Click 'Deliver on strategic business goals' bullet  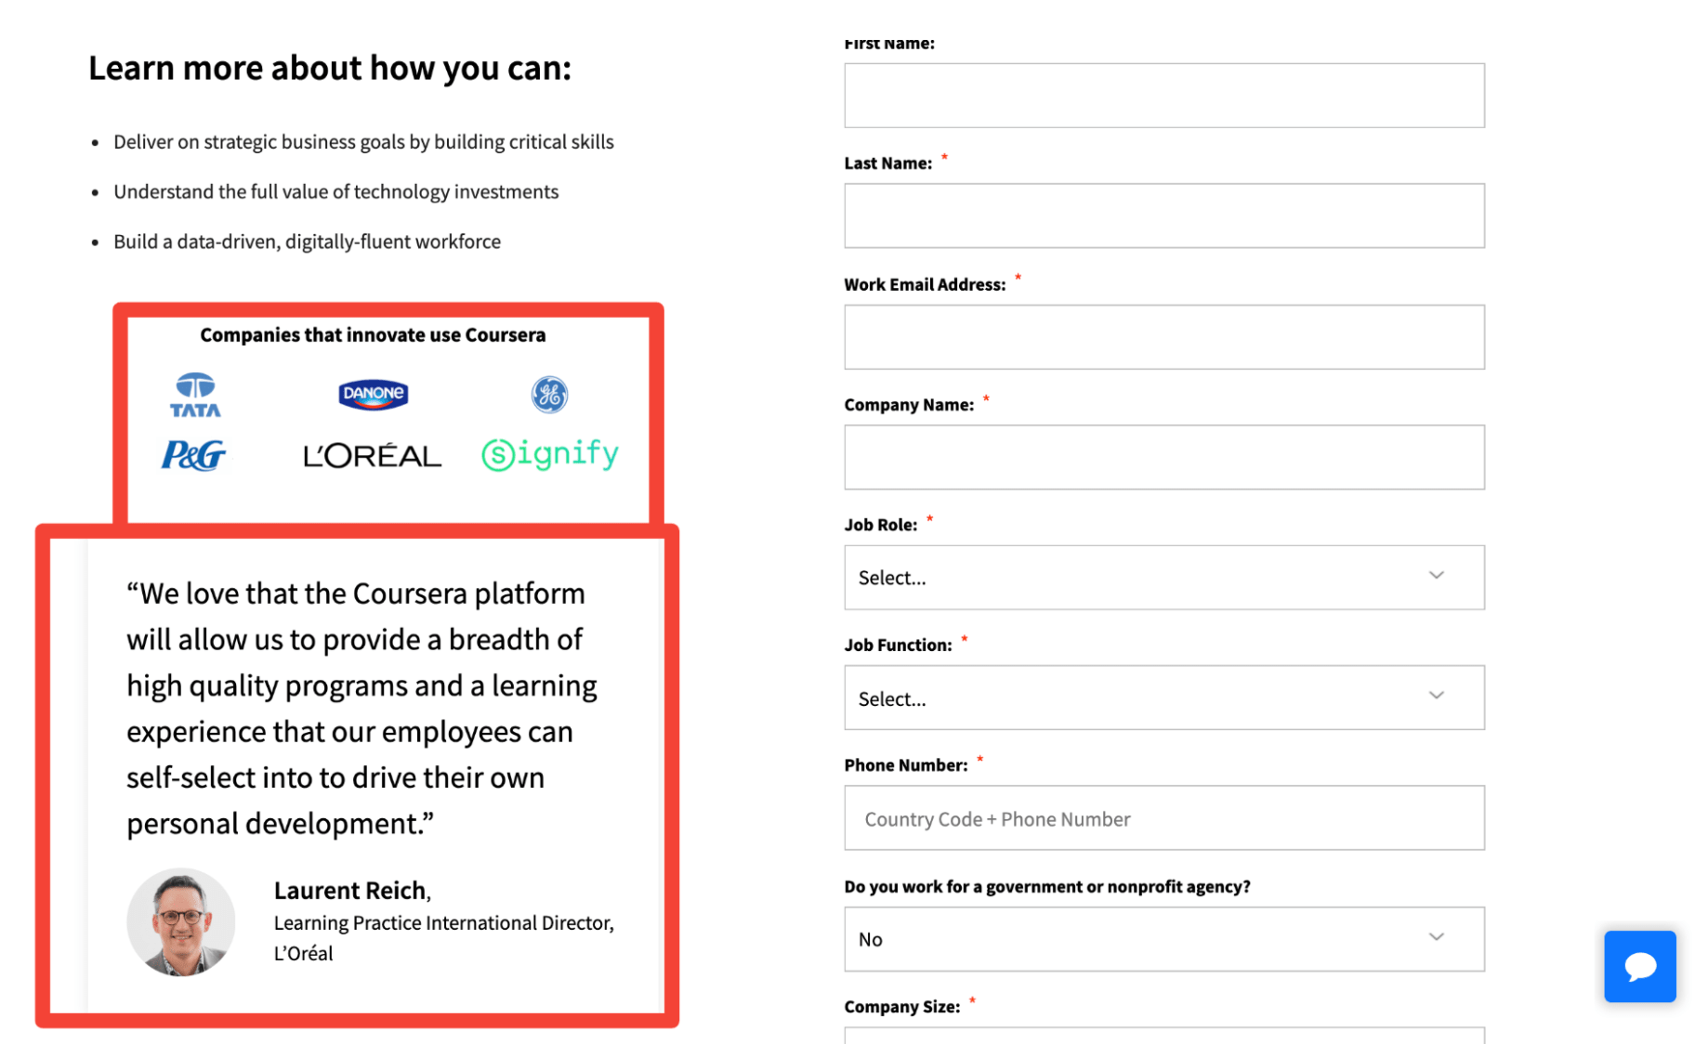363,142
